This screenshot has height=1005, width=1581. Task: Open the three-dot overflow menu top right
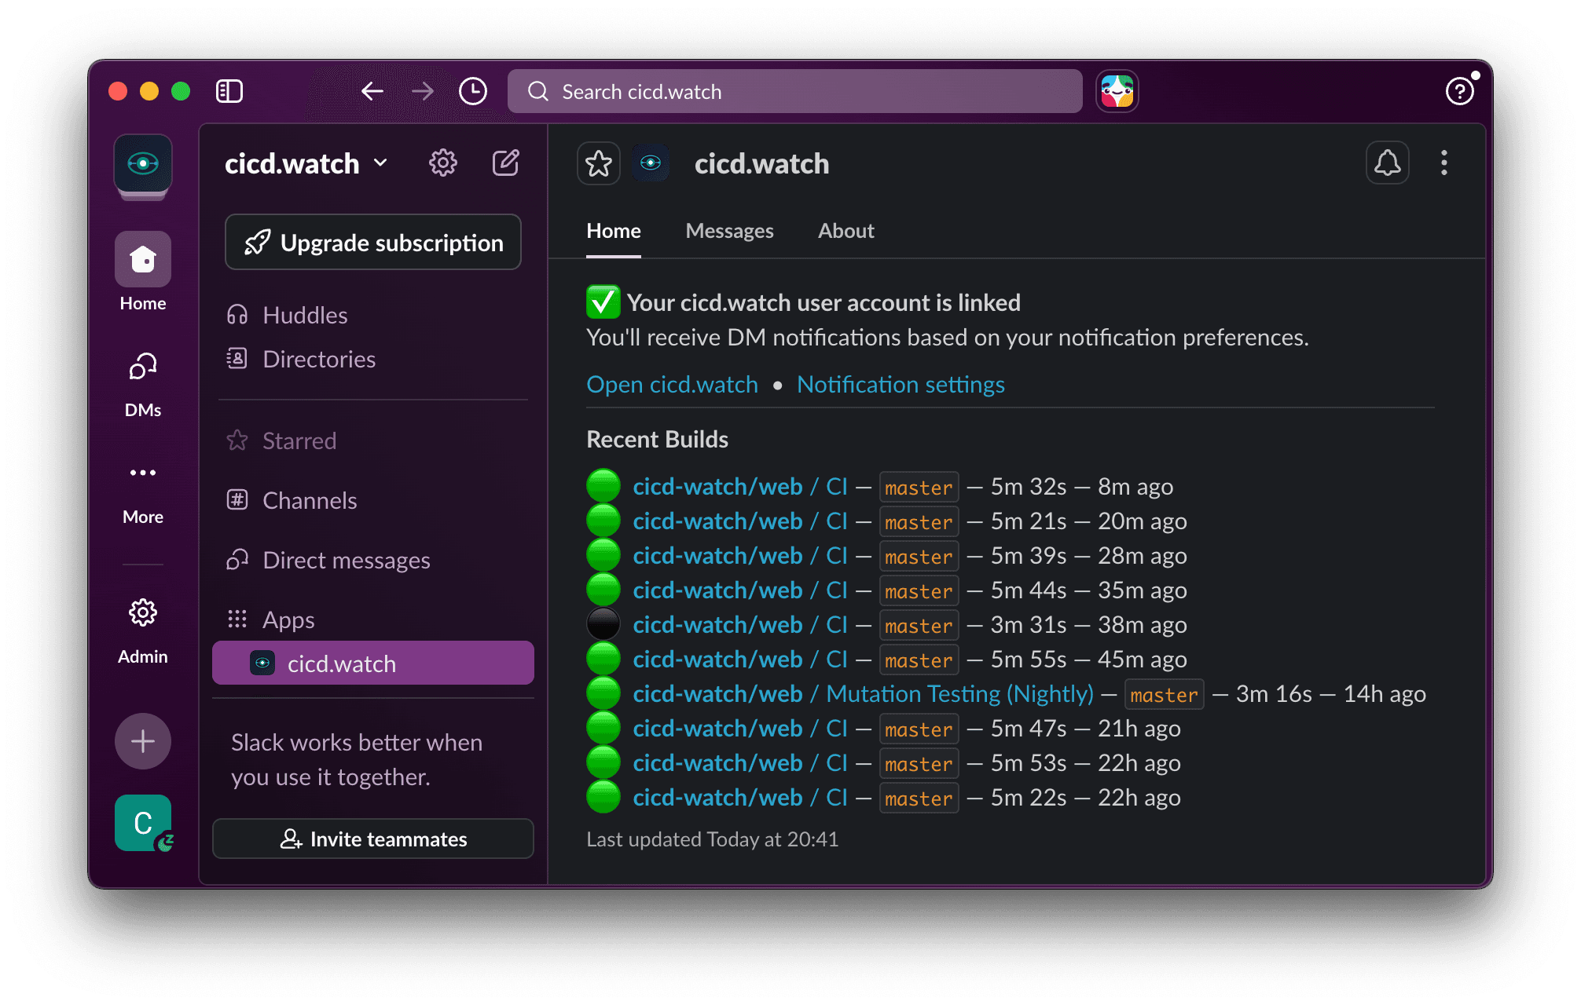pos(1444,163)
